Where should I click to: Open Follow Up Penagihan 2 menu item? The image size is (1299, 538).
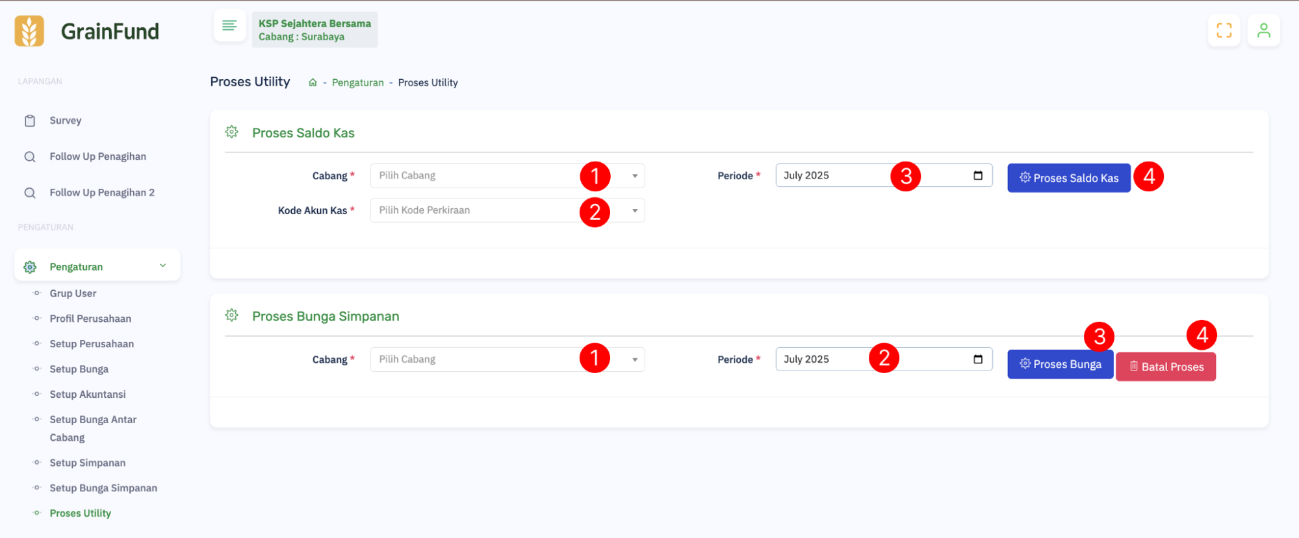102,193
